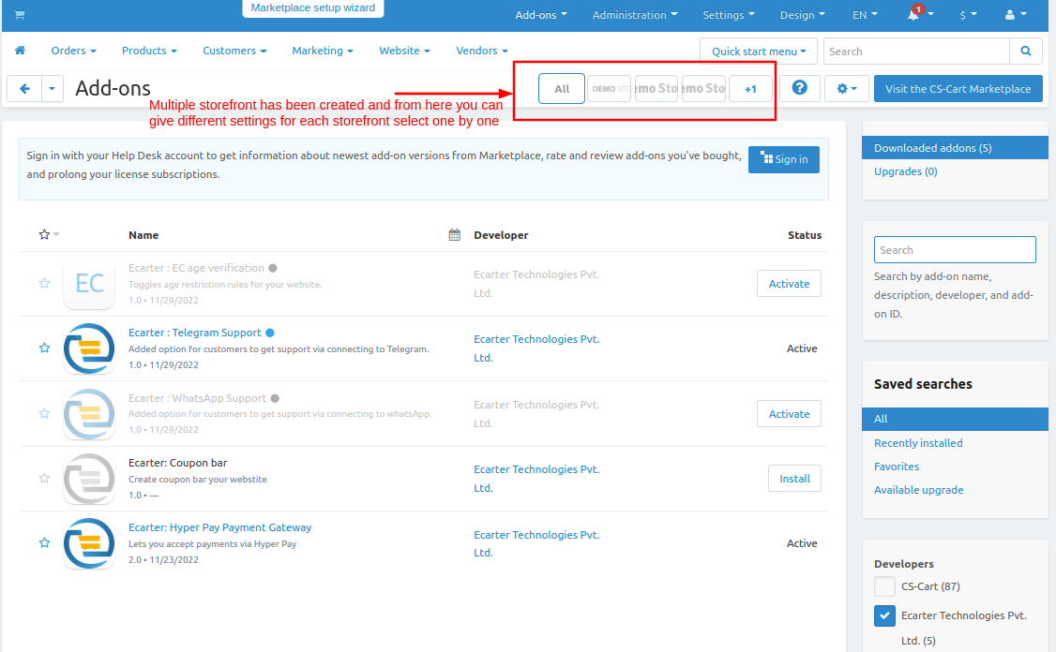
Task: Open the Products menu
Action: 149,51
